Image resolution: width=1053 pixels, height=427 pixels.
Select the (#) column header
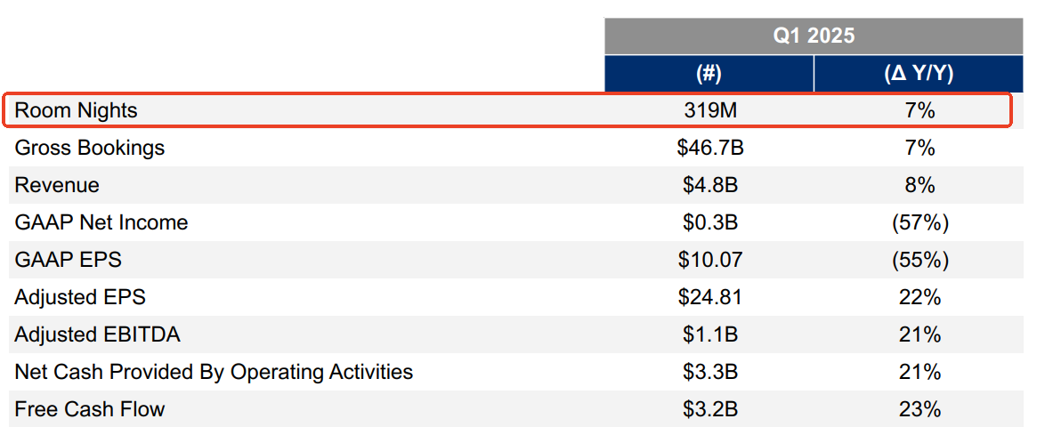(x=709, y=73)
